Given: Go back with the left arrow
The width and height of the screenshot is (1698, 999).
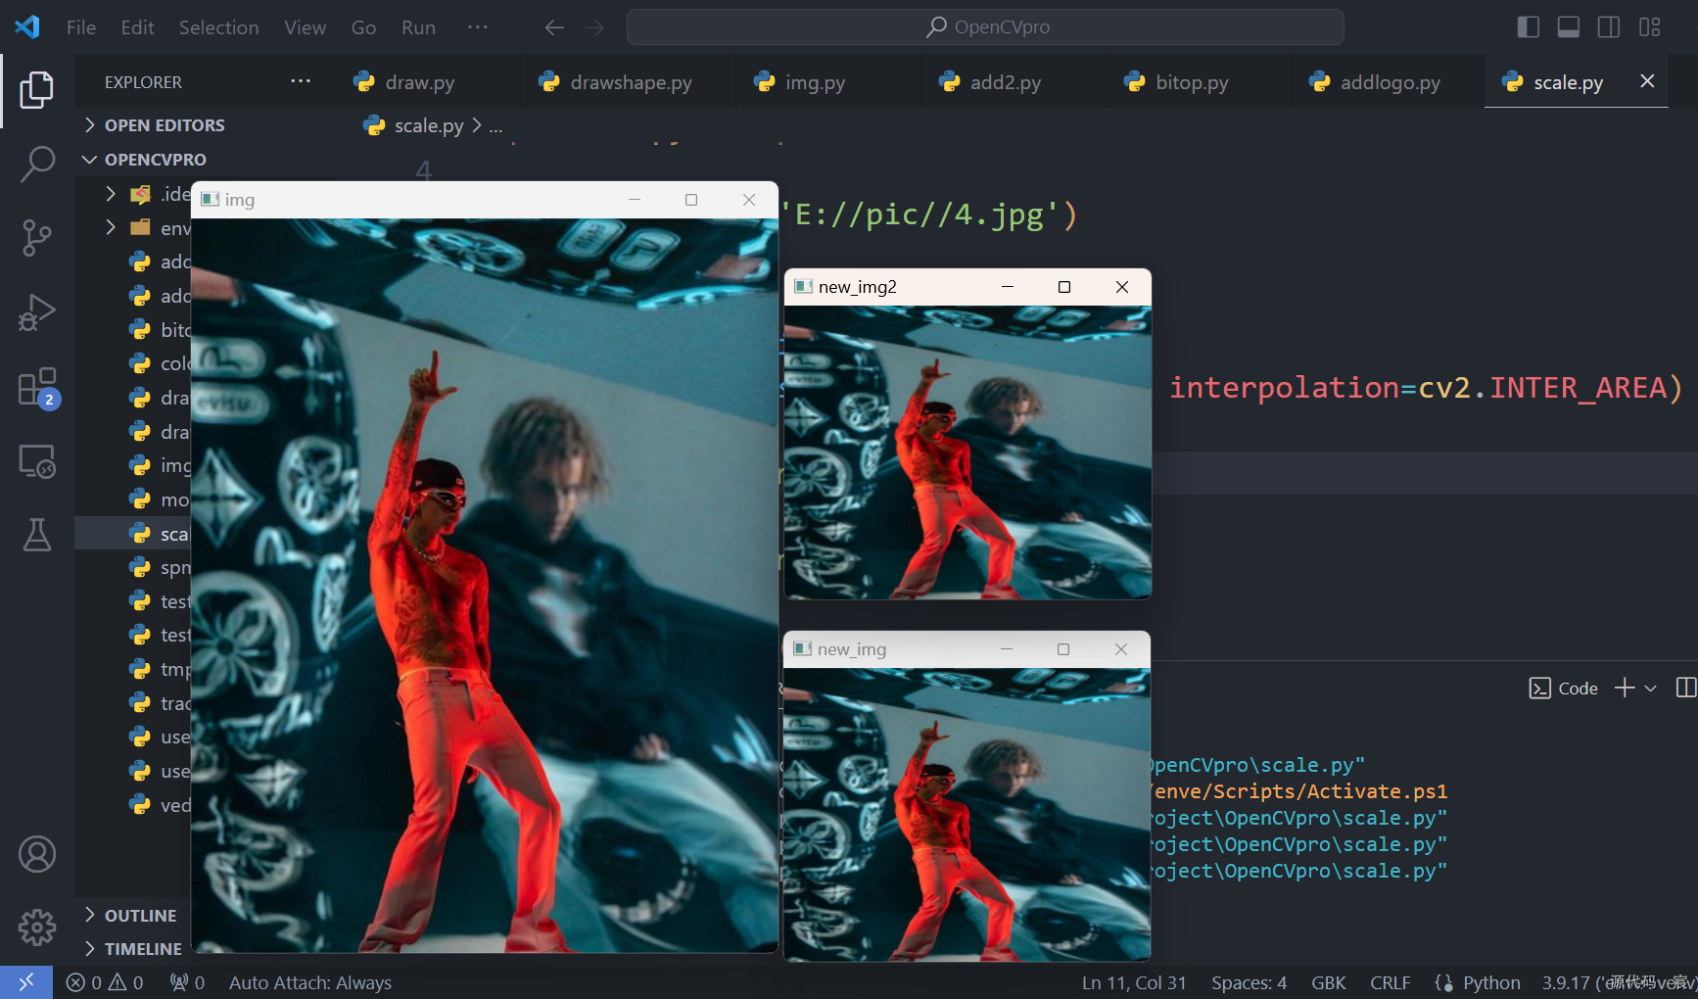Looking at the screenshot, I should (x=554, y=27).
